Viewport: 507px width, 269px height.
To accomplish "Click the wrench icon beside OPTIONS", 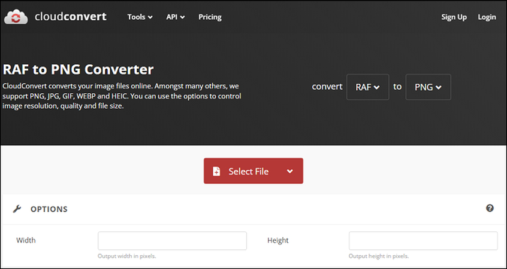I will tap(17, 209).
